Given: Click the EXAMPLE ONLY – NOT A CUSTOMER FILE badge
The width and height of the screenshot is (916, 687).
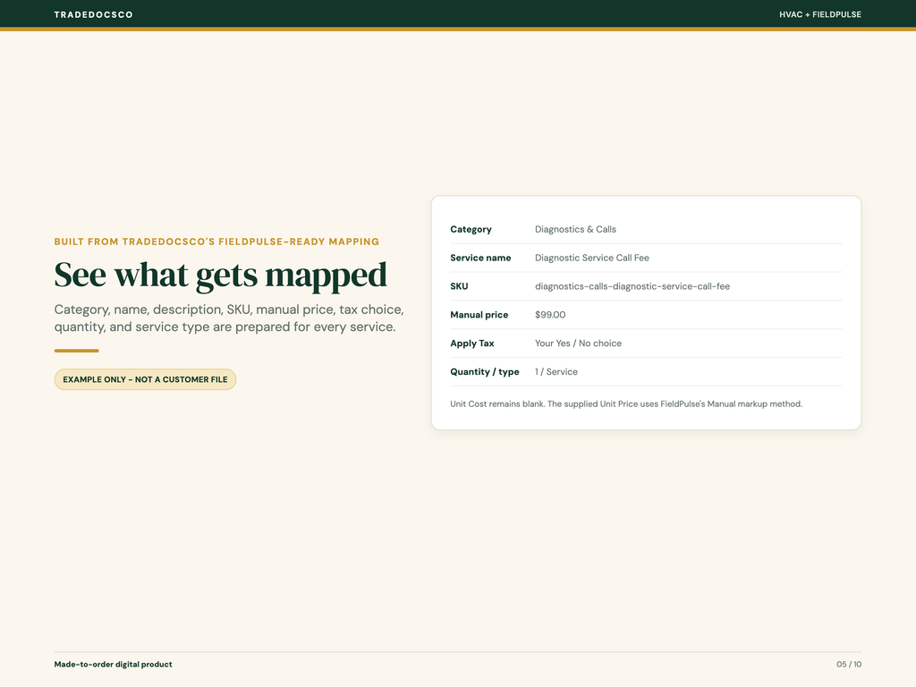Looking at the screenshot, I should 146,379.
